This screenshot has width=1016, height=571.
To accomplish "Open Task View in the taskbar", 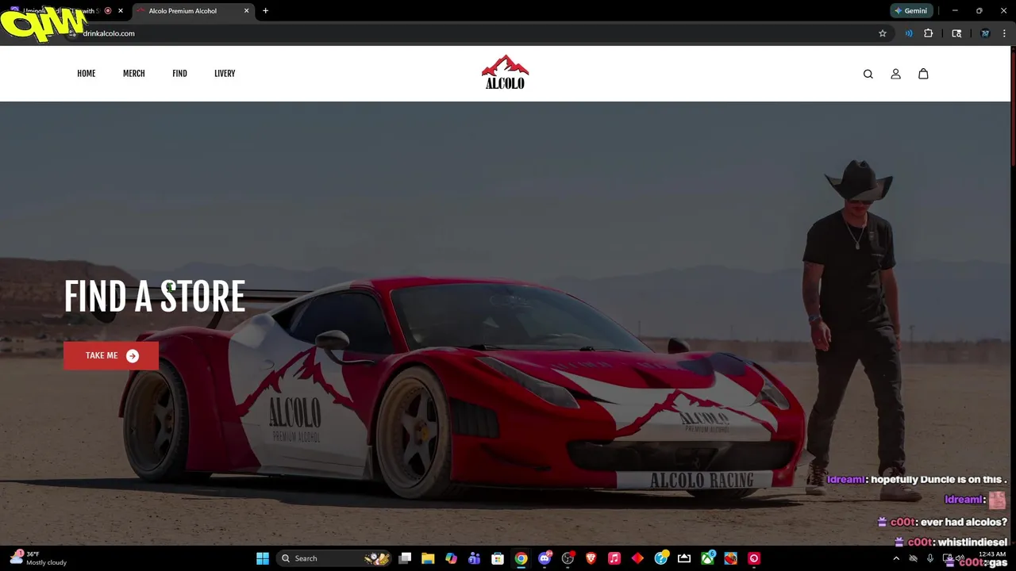I will [x=405, y=558].
